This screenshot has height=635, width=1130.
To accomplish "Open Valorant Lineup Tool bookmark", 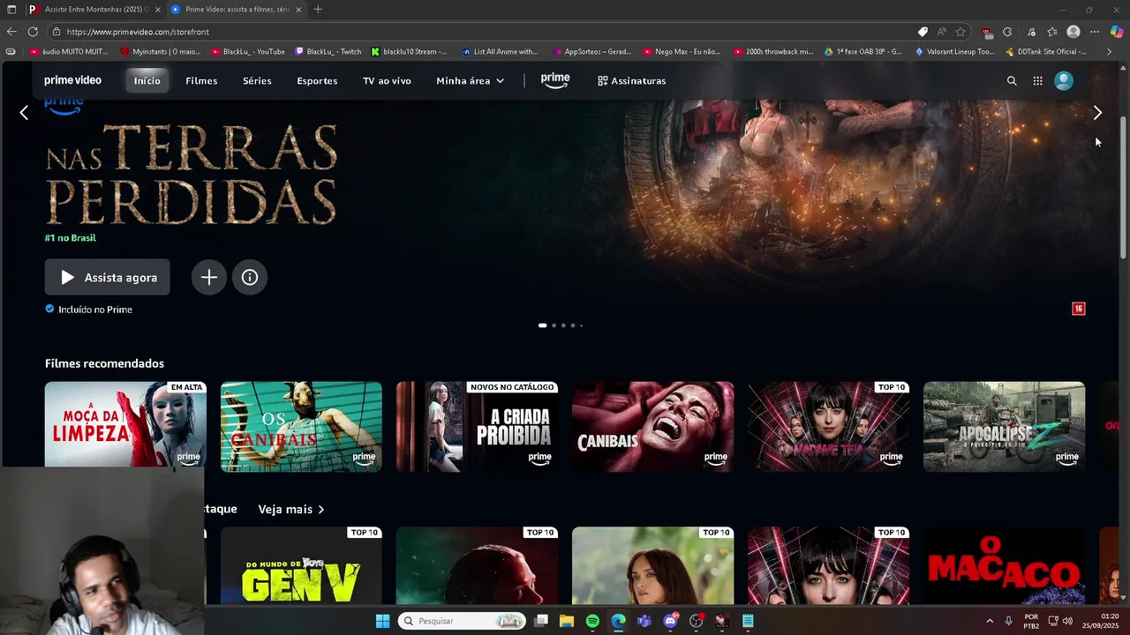I will tap(954, 51).
